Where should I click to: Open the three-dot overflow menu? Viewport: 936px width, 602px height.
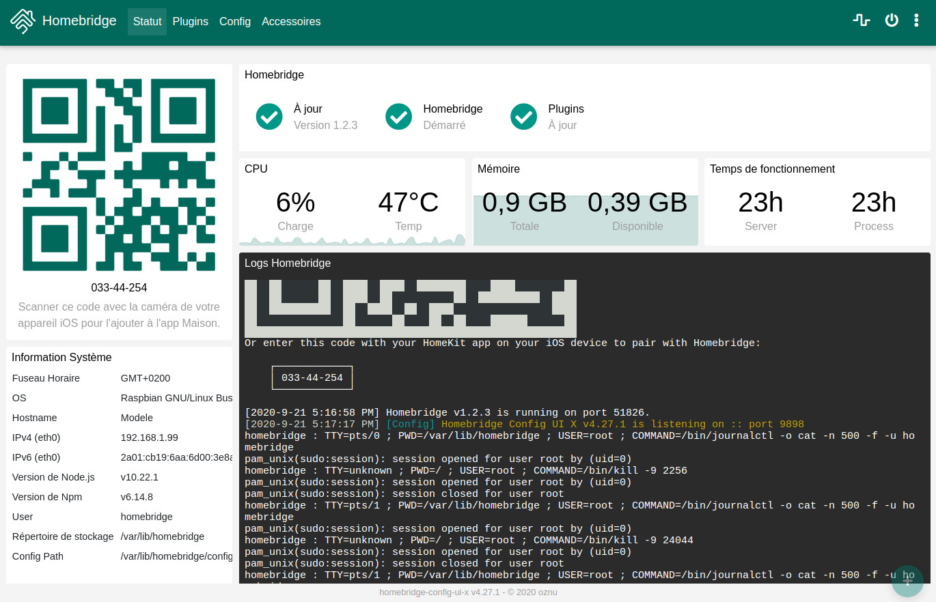[916, 20]
